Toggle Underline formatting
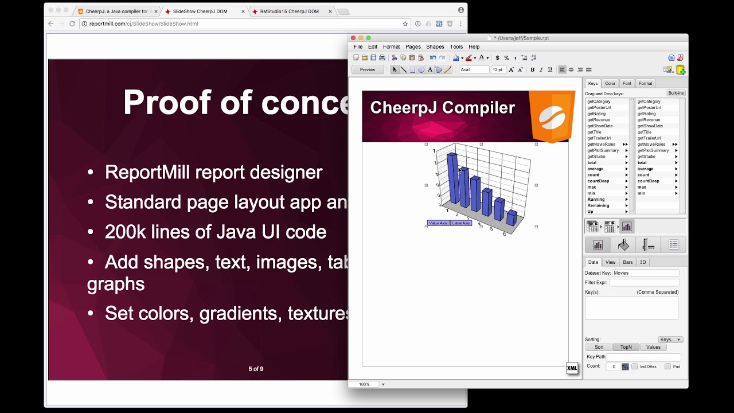This screenshot has width=734, height=413. pos(550,69)
